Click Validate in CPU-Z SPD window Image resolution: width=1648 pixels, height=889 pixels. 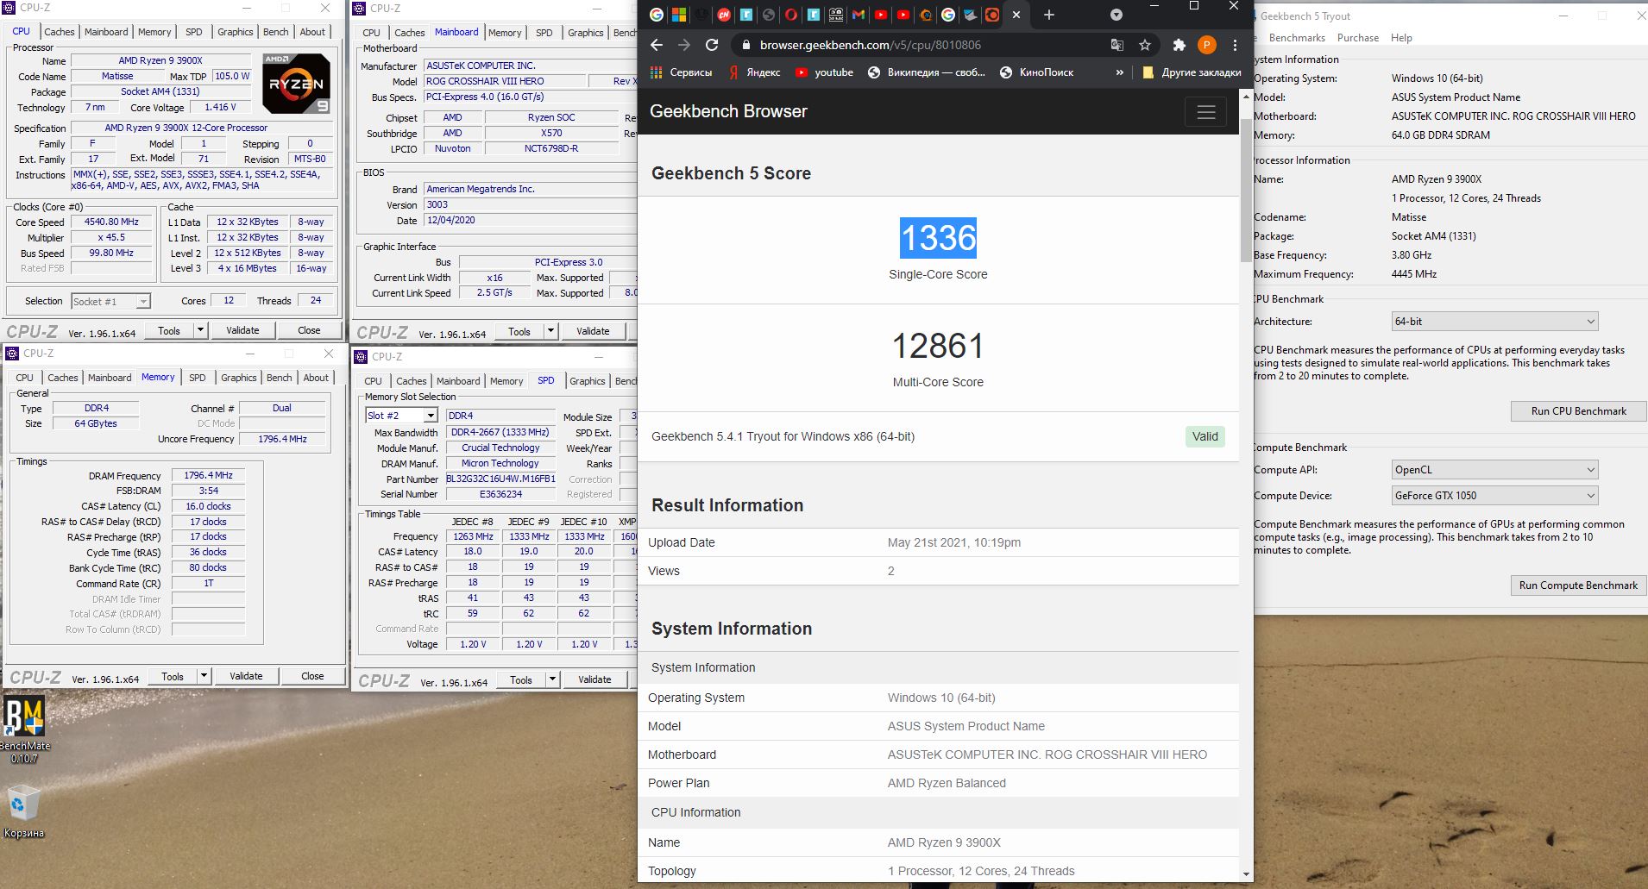point(594,679)
